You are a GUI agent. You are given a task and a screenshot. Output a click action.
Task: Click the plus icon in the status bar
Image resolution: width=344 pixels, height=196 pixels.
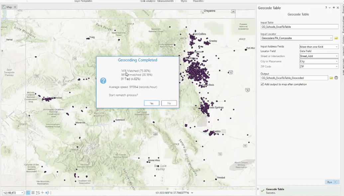click(43, 192)
